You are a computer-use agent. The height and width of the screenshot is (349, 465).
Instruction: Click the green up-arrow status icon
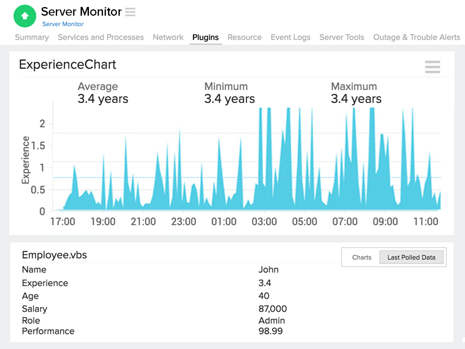click(x=24, y=16)
